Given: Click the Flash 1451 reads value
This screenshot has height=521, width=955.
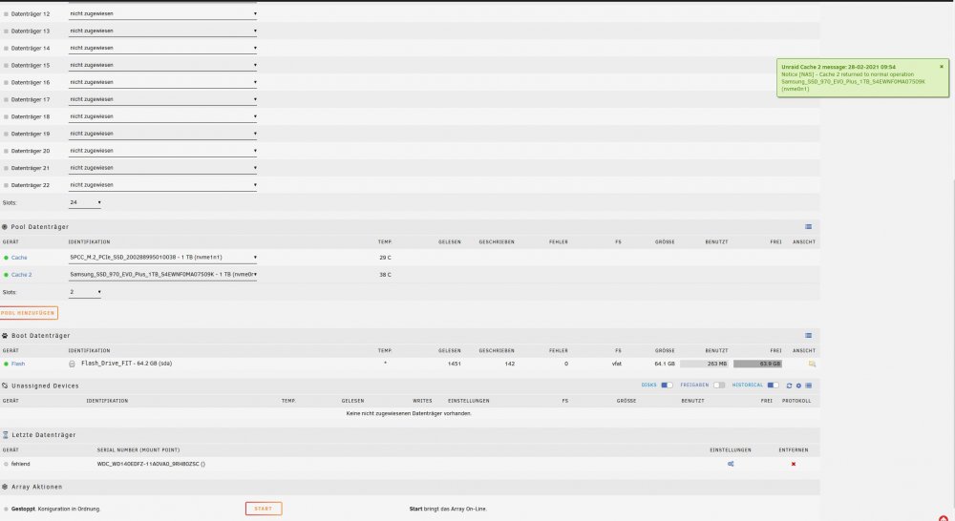Looking at the screenshot, I should (454, 364).
